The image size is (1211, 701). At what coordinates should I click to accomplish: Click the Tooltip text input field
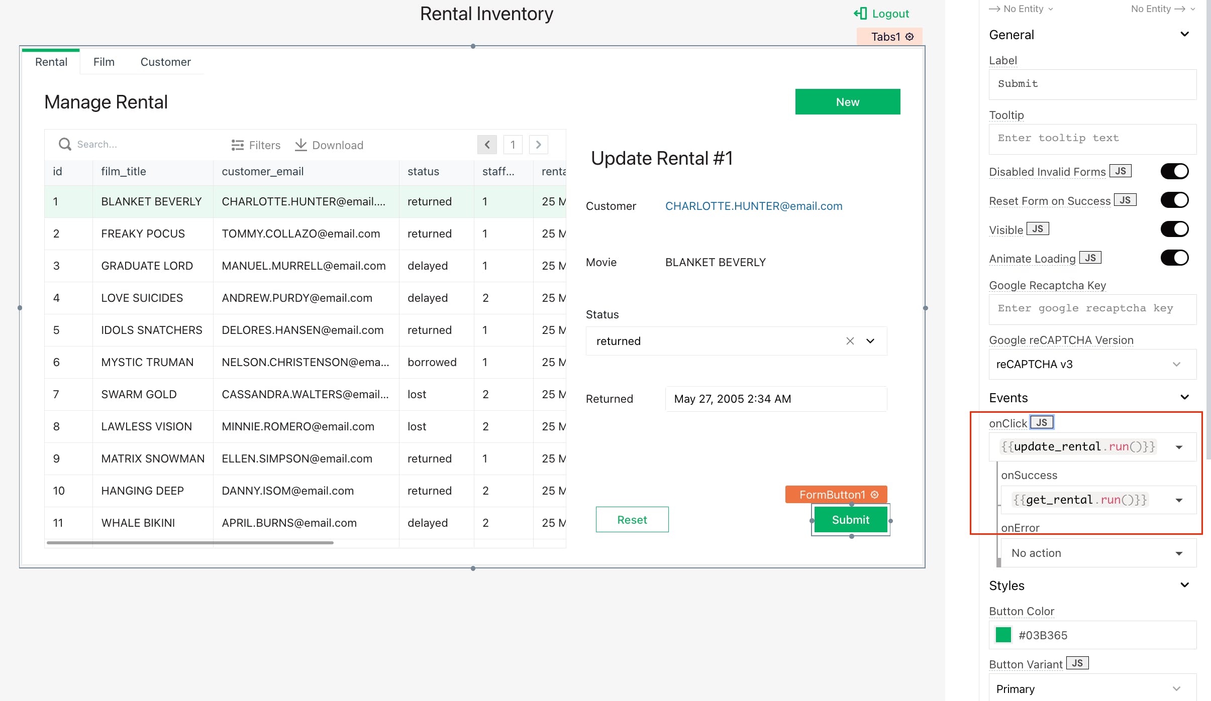click(1092, 139)
